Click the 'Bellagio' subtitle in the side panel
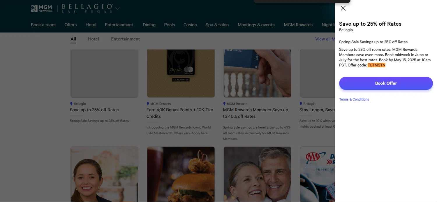437x202 pixels. (346, 30)
